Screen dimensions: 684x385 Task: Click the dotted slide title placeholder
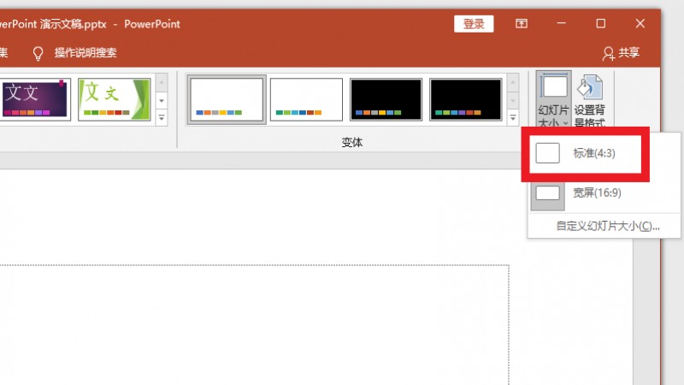tap(254, 324)
